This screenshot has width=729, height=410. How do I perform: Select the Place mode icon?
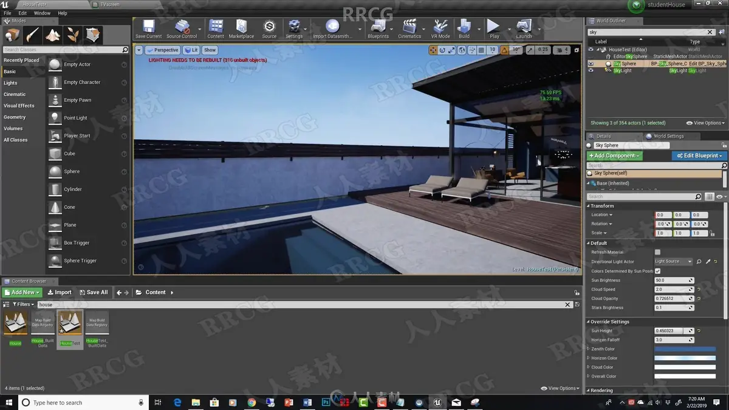pyautogui.click(x=13, y=35)
